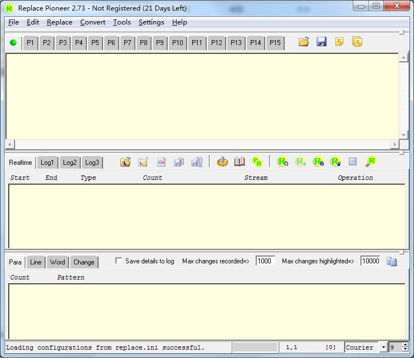Switch to page tab P1
Screen dimensions: 414x358
tap(30, 43)
